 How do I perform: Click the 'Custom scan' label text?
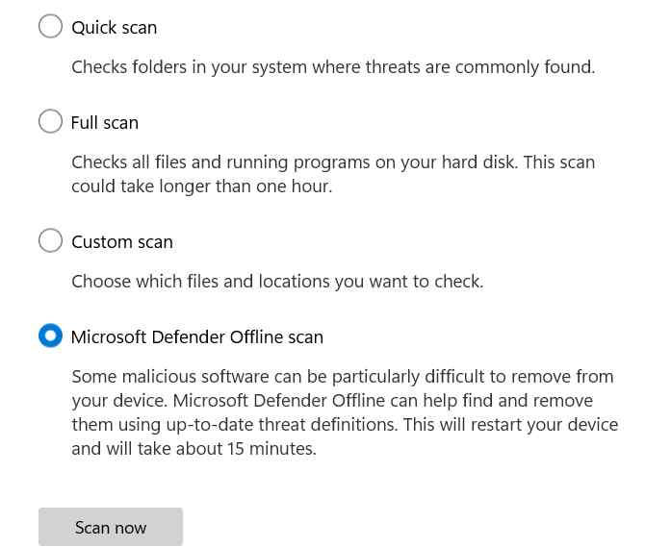click(x=121, y=242)
